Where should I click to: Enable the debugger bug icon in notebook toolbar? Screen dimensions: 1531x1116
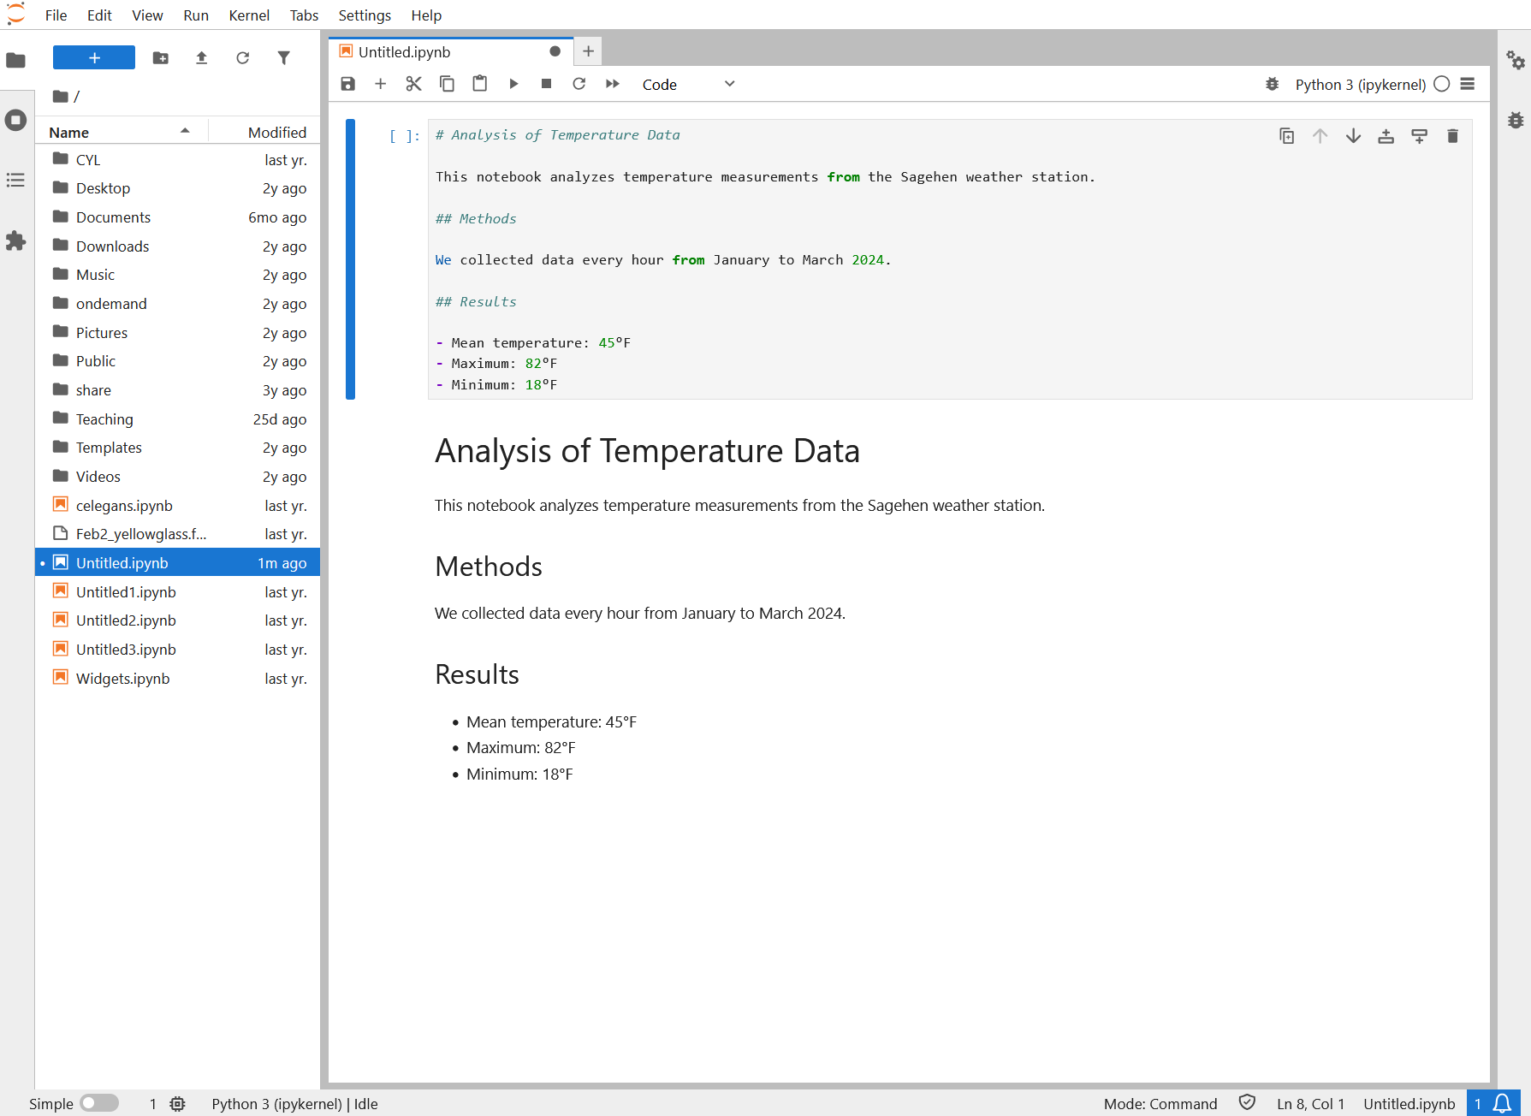(x=1273, y=84)
